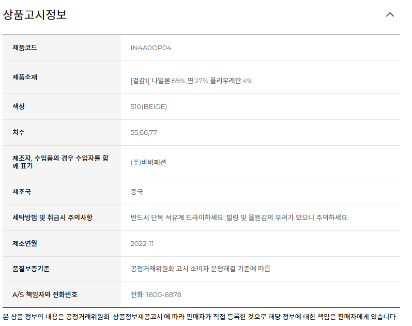Select the text 공정거래위원회 고시 소비자 분쟁해결 기준에 따름
The image size is (412, 326).
click(x=201, y=269)
